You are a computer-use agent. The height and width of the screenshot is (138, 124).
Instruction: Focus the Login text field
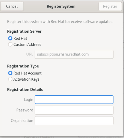click(x=74, y=100)
